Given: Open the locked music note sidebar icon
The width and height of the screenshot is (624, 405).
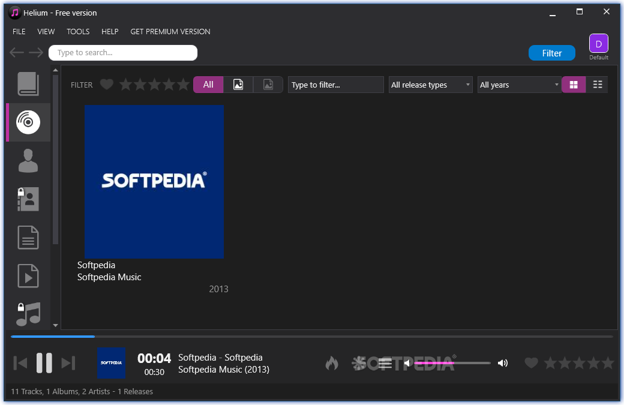Looking at the screenshot, I should (28, 314).
